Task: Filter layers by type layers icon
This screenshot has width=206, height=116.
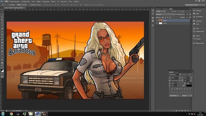Action: coord(178,12)
